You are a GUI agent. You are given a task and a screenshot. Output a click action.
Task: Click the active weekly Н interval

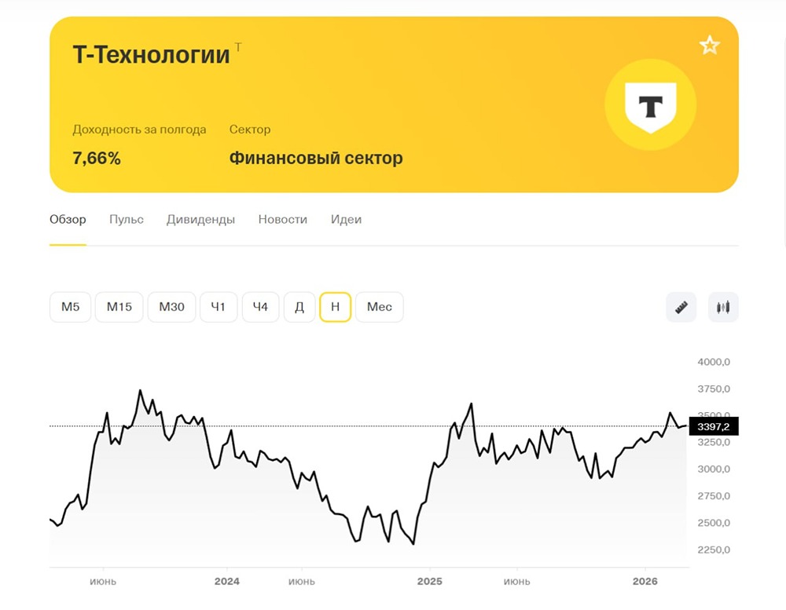coord(336,307)
